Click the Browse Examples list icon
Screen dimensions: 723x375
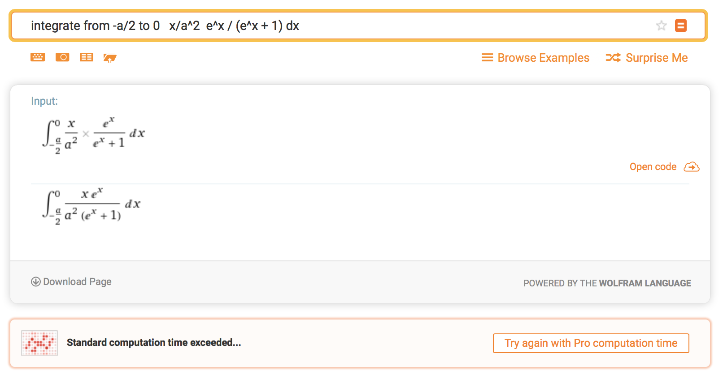point(487,58)
